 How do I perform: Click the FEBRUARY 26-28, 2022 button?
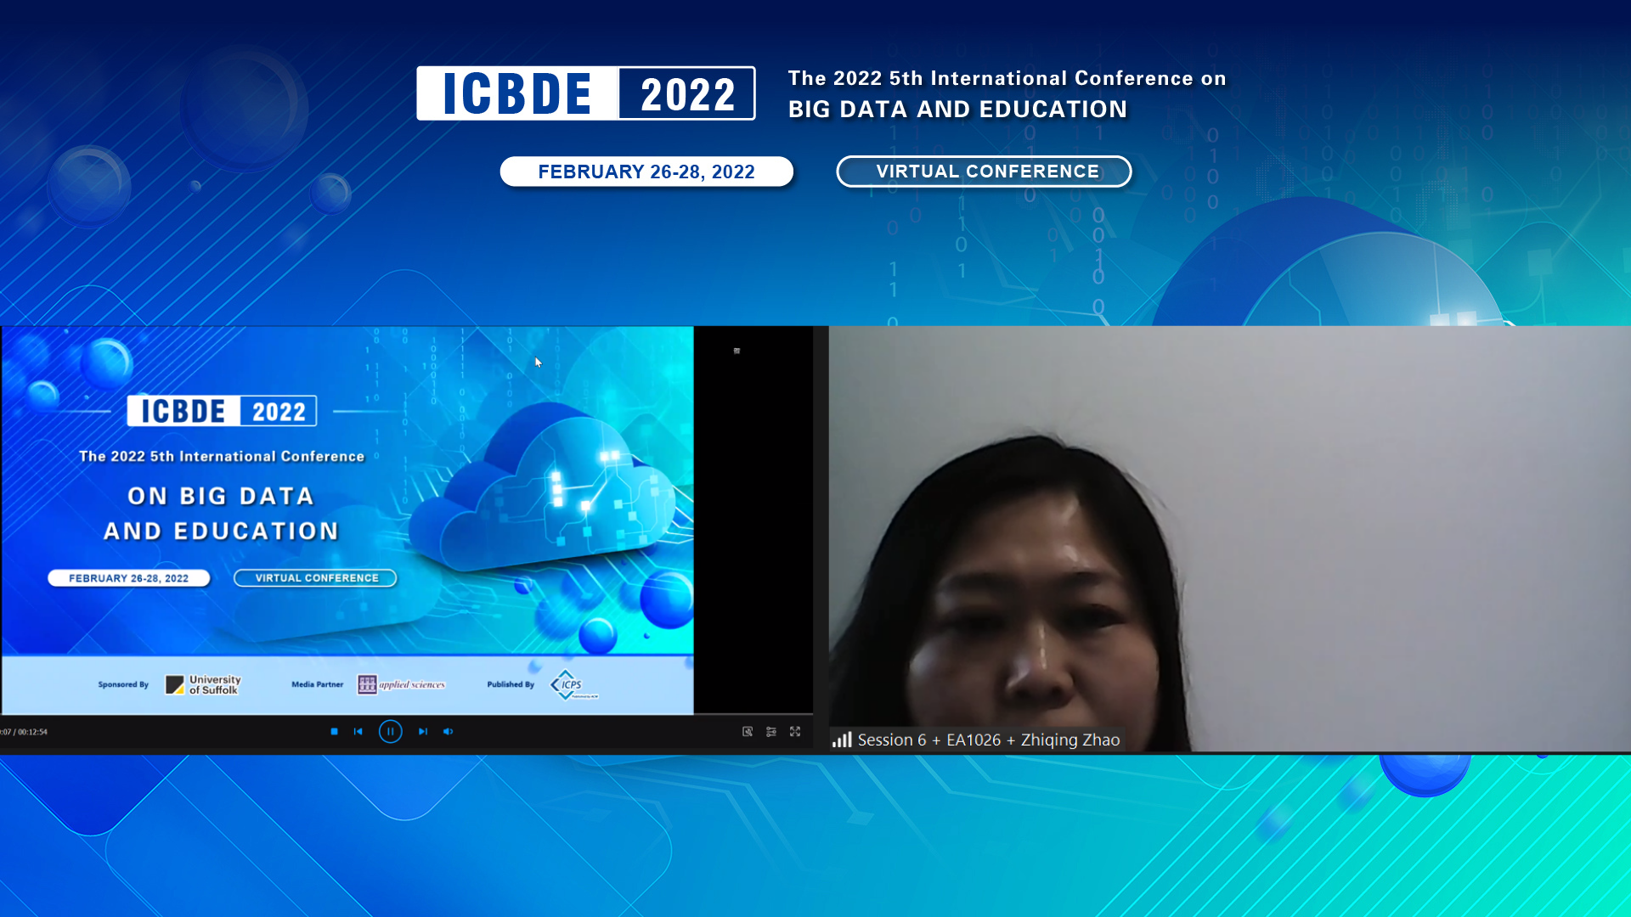click(x=646, y=171)
